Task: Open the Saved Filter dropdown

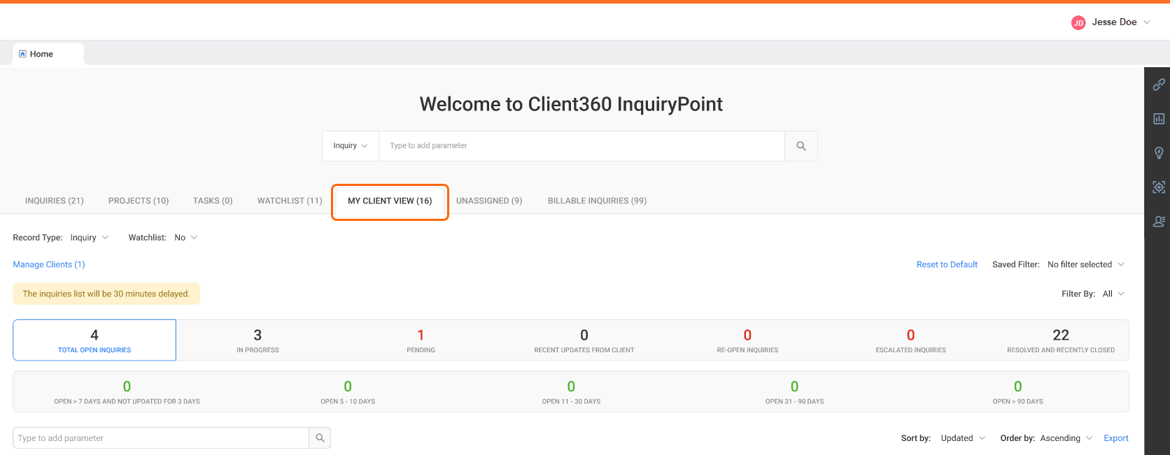Action: 1086,264
